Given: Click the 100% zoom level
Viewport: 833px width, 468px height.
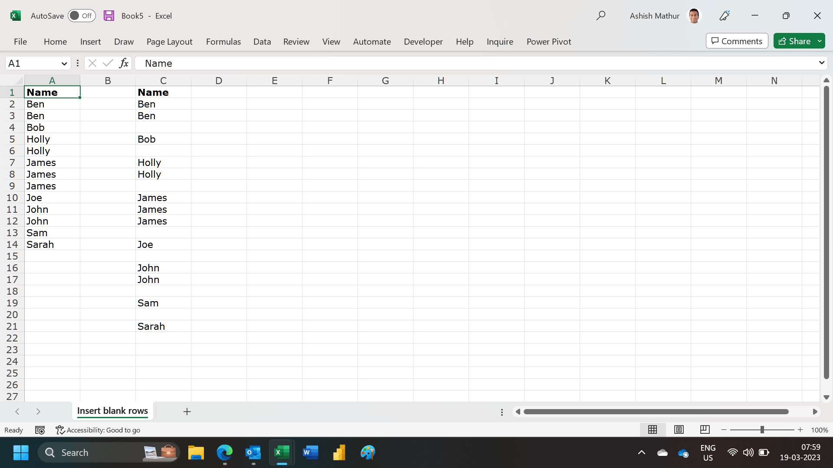Looking at the screenshot, I should (820, 430).
